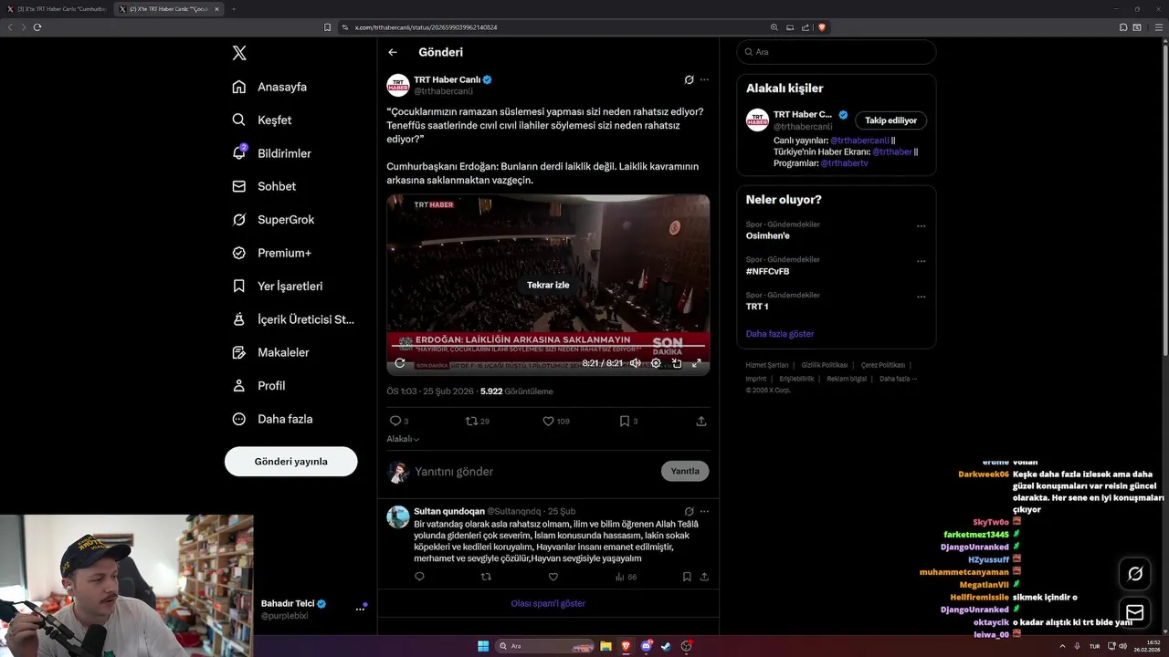This screenshot has height=657, width=1169.
Task: Share Sultan qundoqan's comment
Action: 704,577
